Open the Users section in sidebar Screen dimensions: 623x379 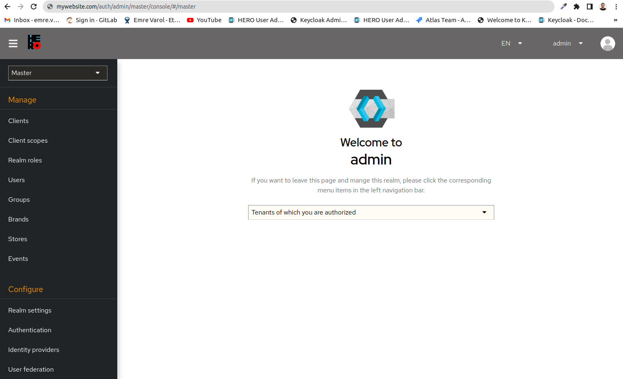click(16, 180)
